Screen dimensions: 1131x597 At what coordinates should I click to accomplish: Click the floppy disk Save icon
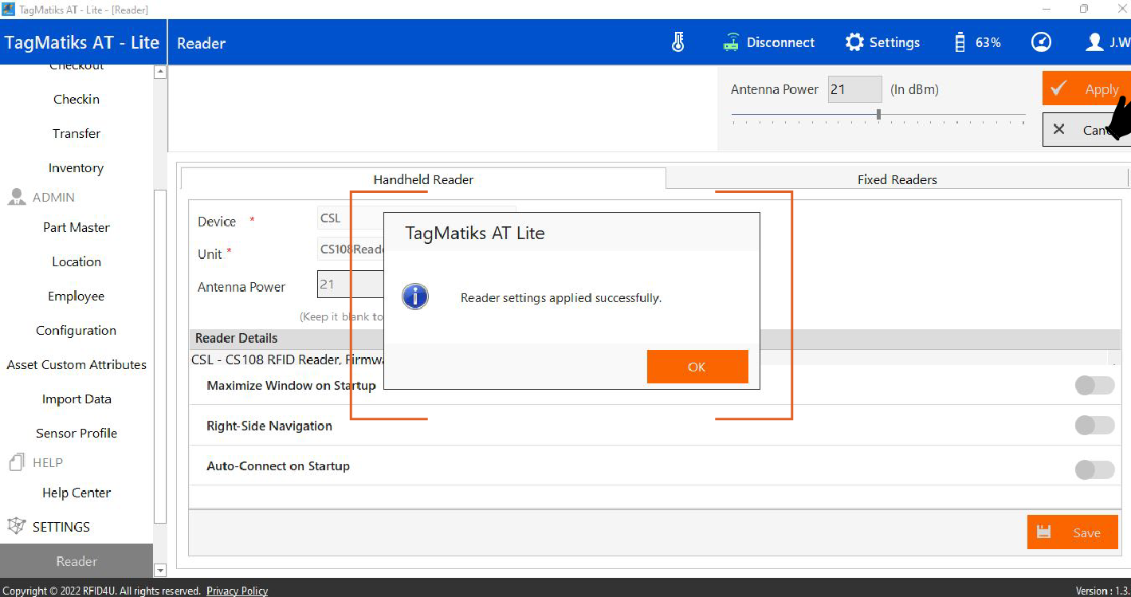(1043, 532)
